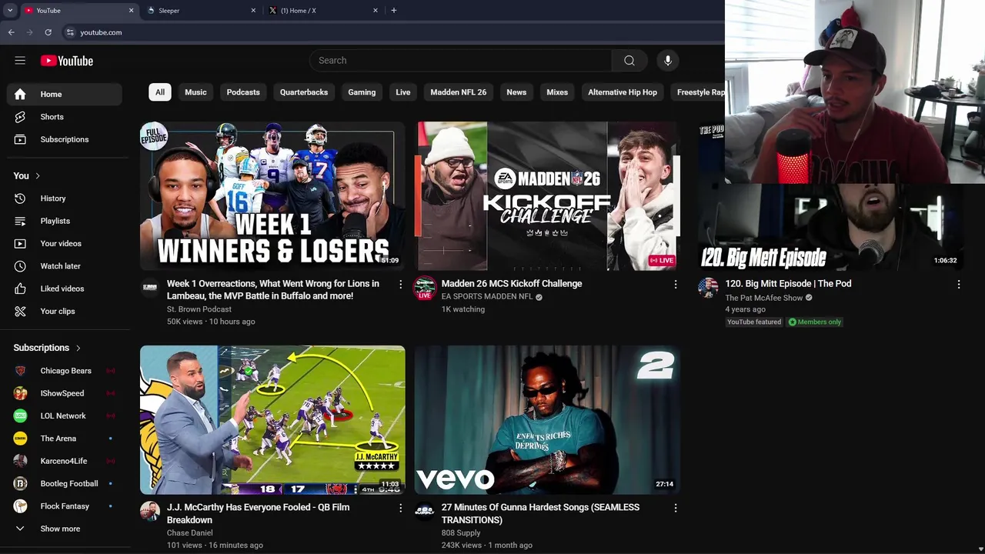Screen dimensions: 985x554
Task: Select the News filter chip
Action: click(x=516, y=92)
